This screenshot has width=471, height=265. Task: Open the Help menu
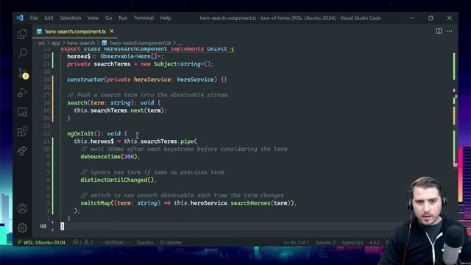pos(166,18)
